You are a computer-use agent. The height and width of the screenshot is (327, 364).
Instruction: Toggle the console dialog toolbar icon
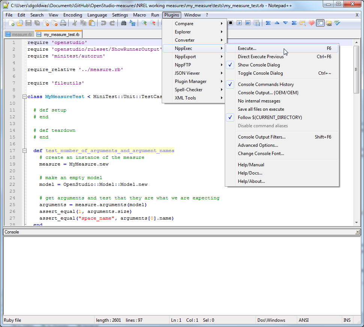click(320, 23)
